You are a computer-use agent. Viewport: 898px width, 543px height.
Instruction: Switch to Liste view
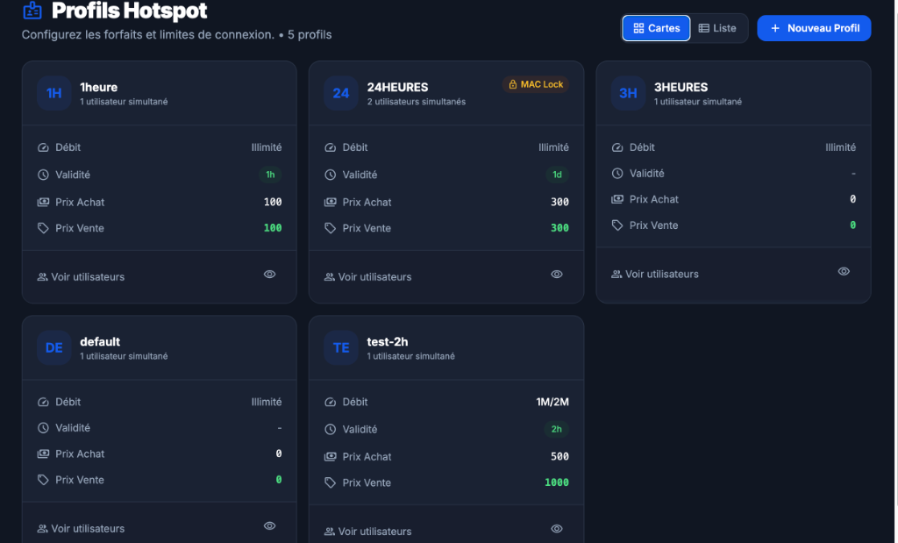[x=717, y=28]
